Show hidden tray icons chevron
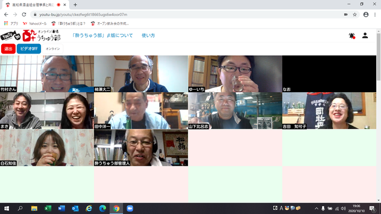The width and height of the screenshot is (381, 214). pyautogui.click(x=316, y=209)
